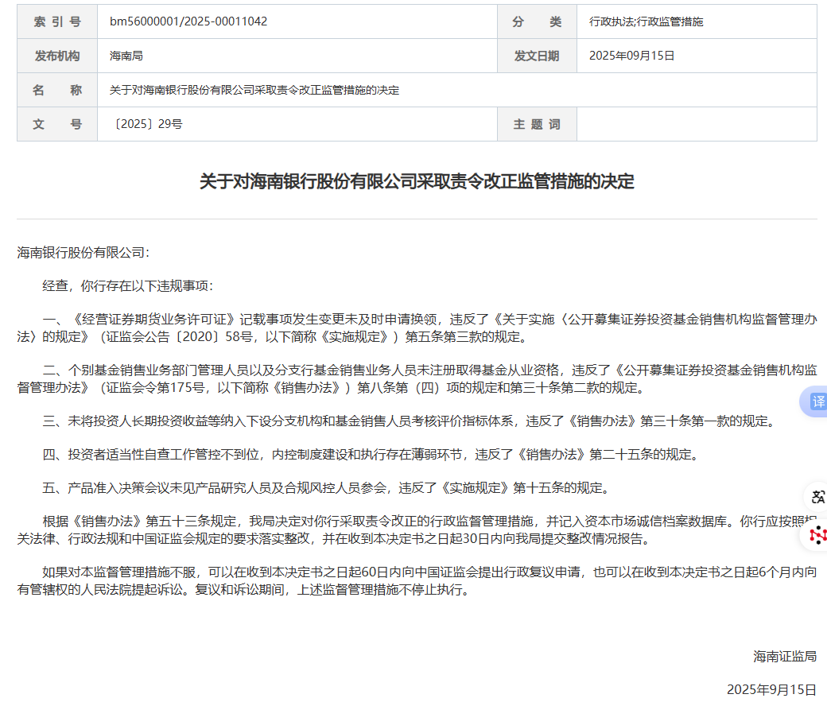Click the blue 译 translate floating button
Viewport: 827px width, 702px height.
tap(817, 401)
